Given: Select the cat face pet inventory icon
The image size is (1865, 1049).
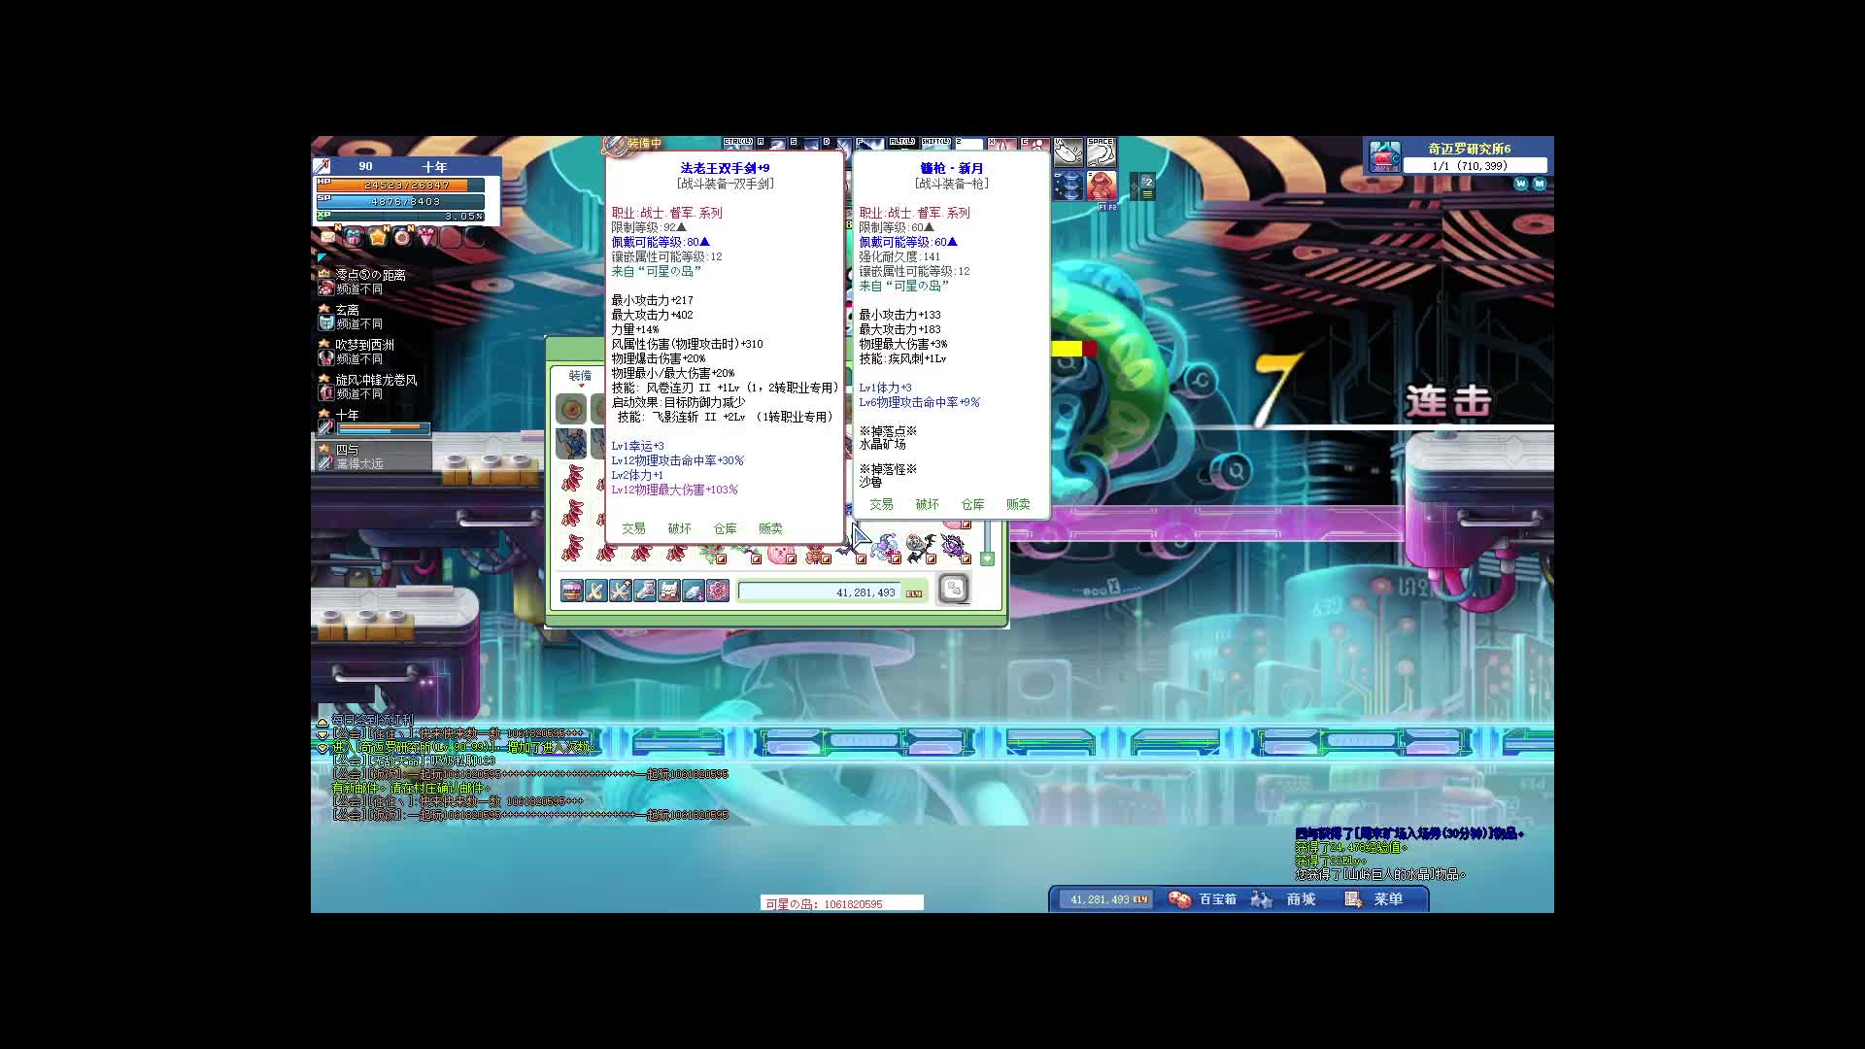Looking at the screenshot, I should (x=669, y=591).
